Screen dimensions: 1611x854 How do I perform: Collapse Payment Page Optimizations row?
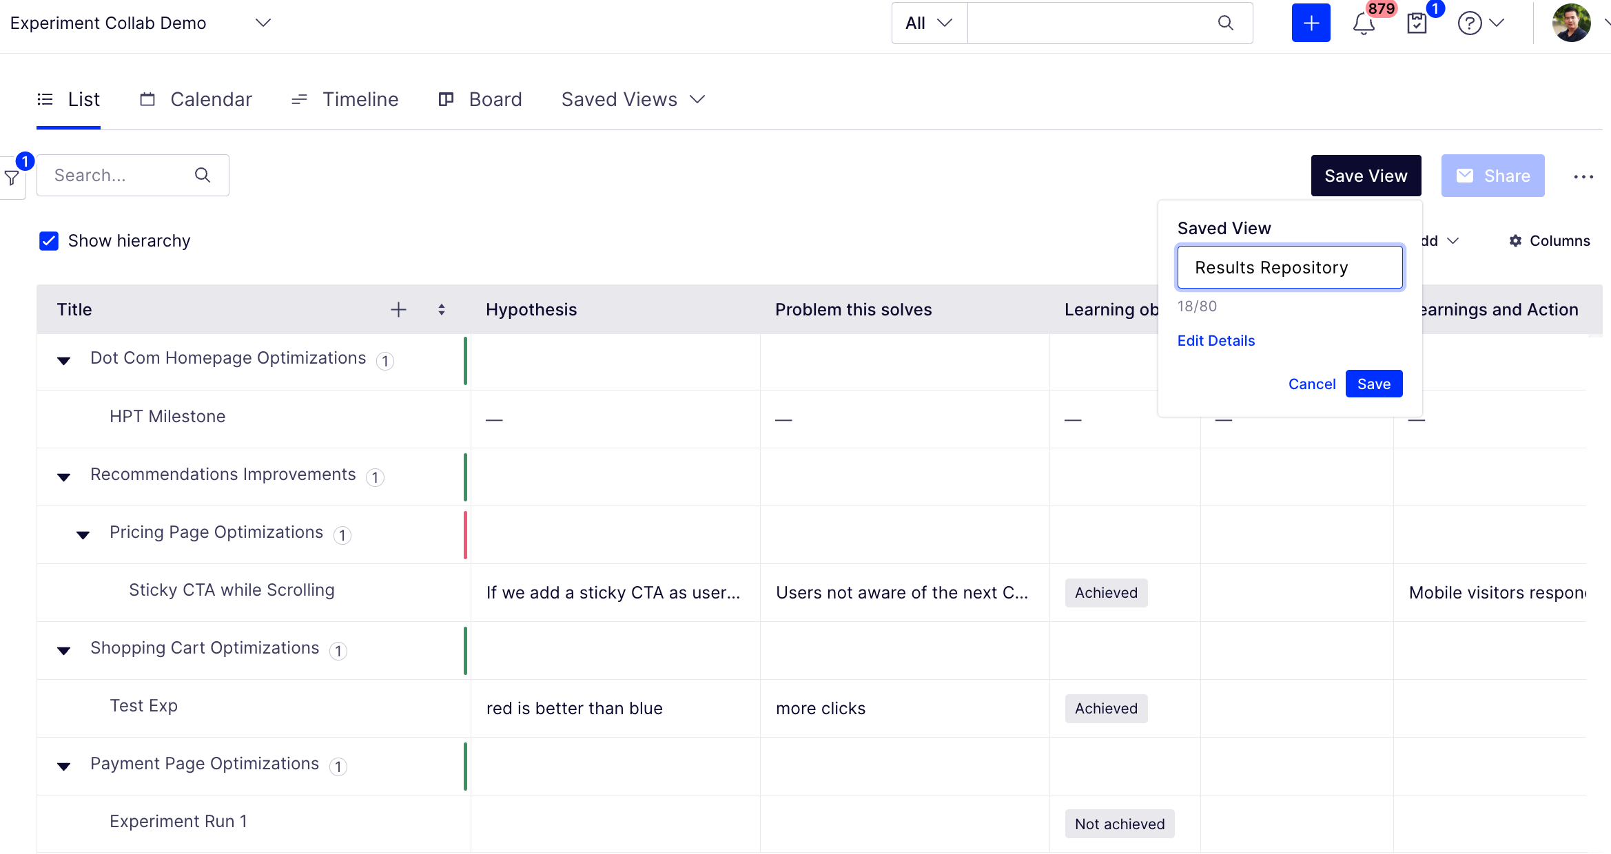pyautogui.click(x=63, y=767)
